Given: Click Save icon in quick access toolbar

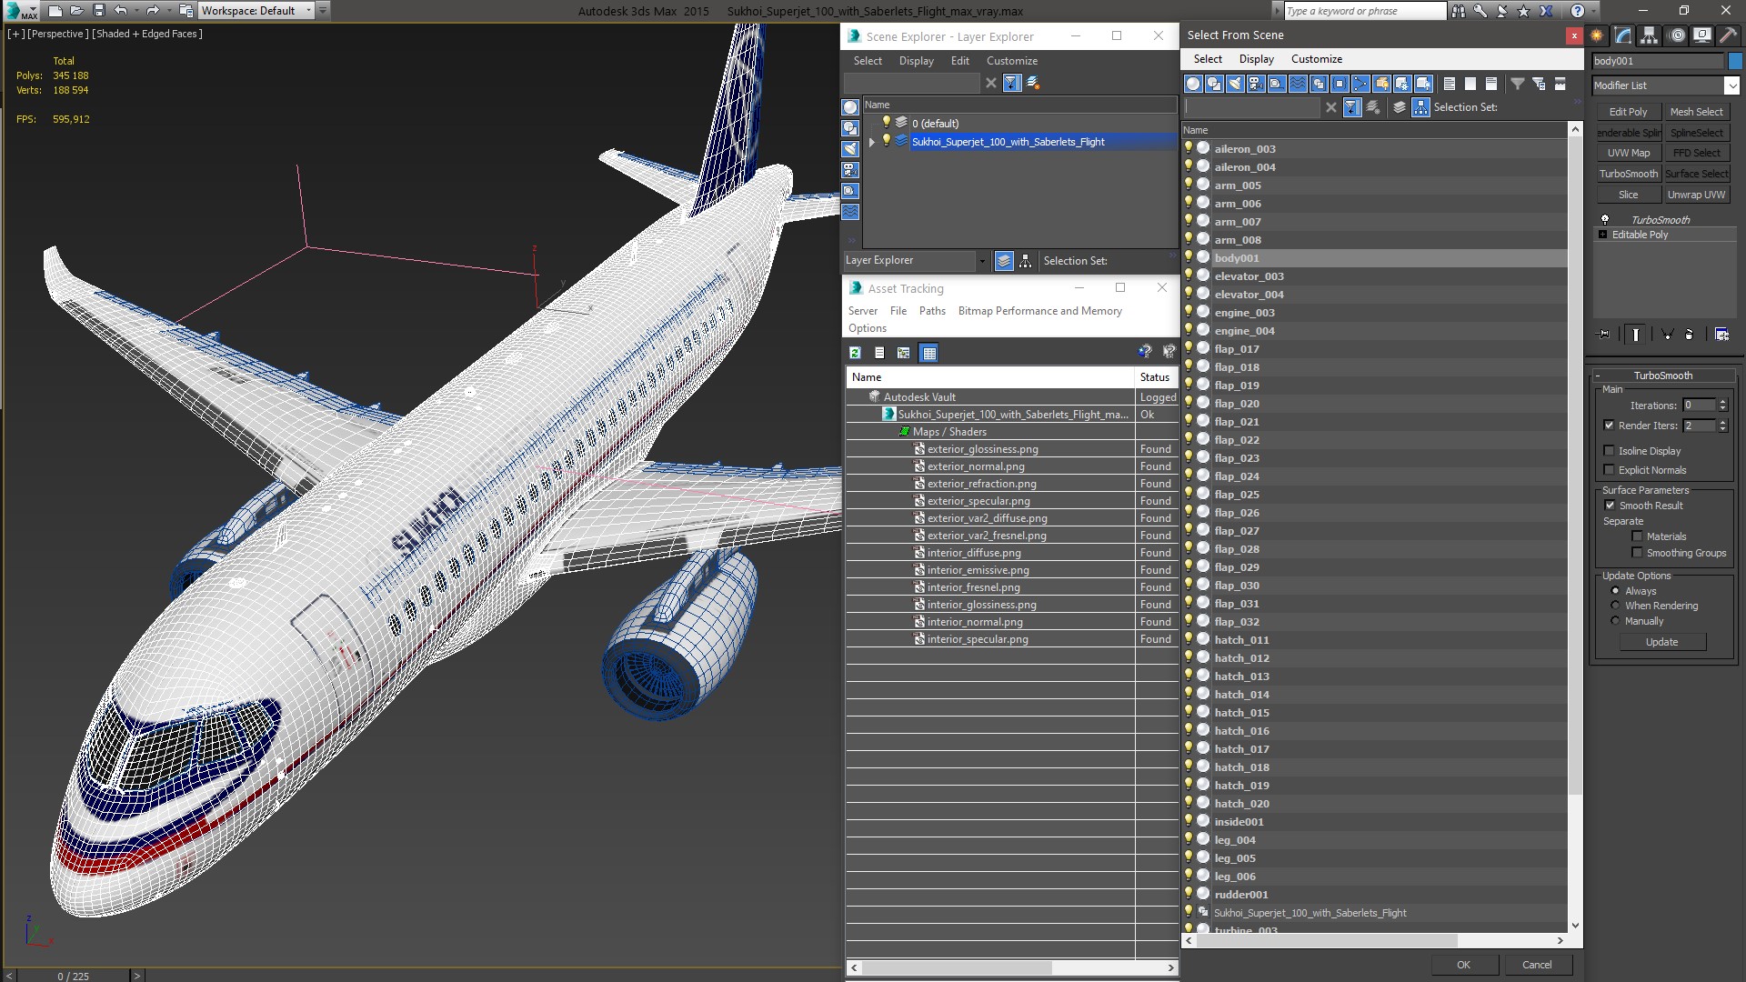Looking at the screenshot, I should (98, 11).
